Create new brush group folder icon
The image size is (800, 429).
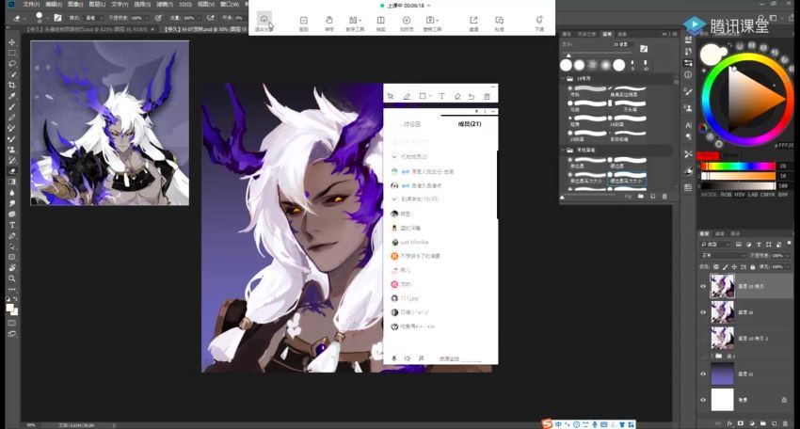point(641,196)
